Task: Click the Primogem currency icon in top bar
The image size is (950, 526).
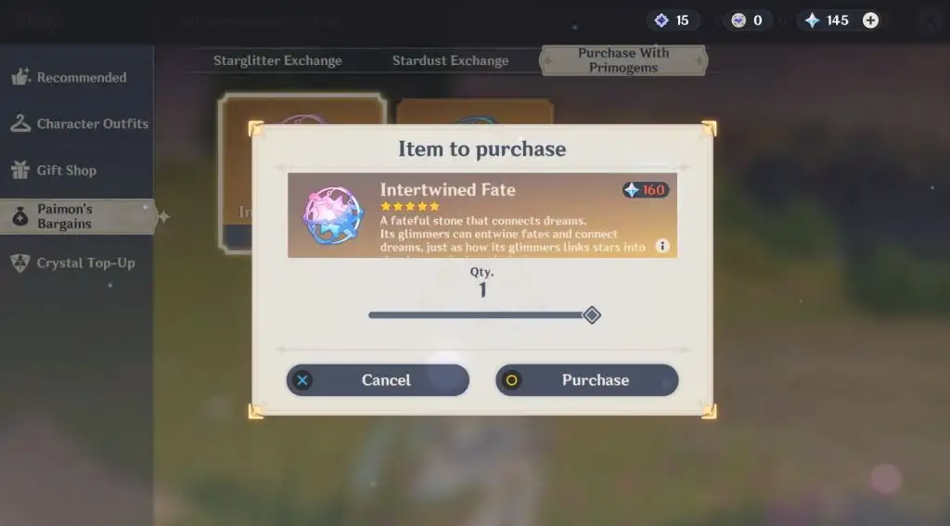Action: [812, 20]
